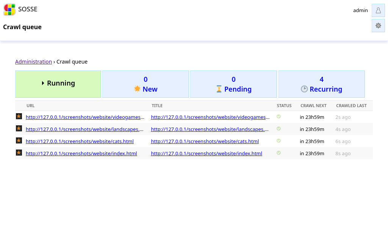
Task: Click the Recurring count number 4
Action: [321, 79]
